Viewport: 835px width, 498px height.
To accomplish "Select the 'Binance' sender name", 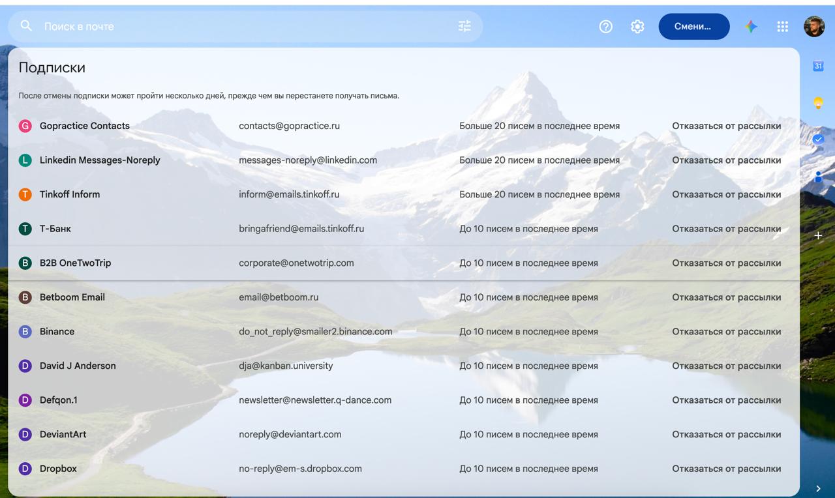I will point(57,332).
